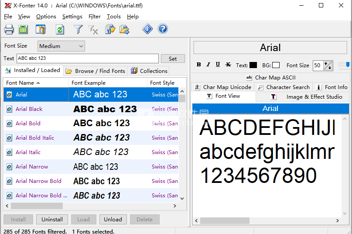Click the Install button

point(18,220)
